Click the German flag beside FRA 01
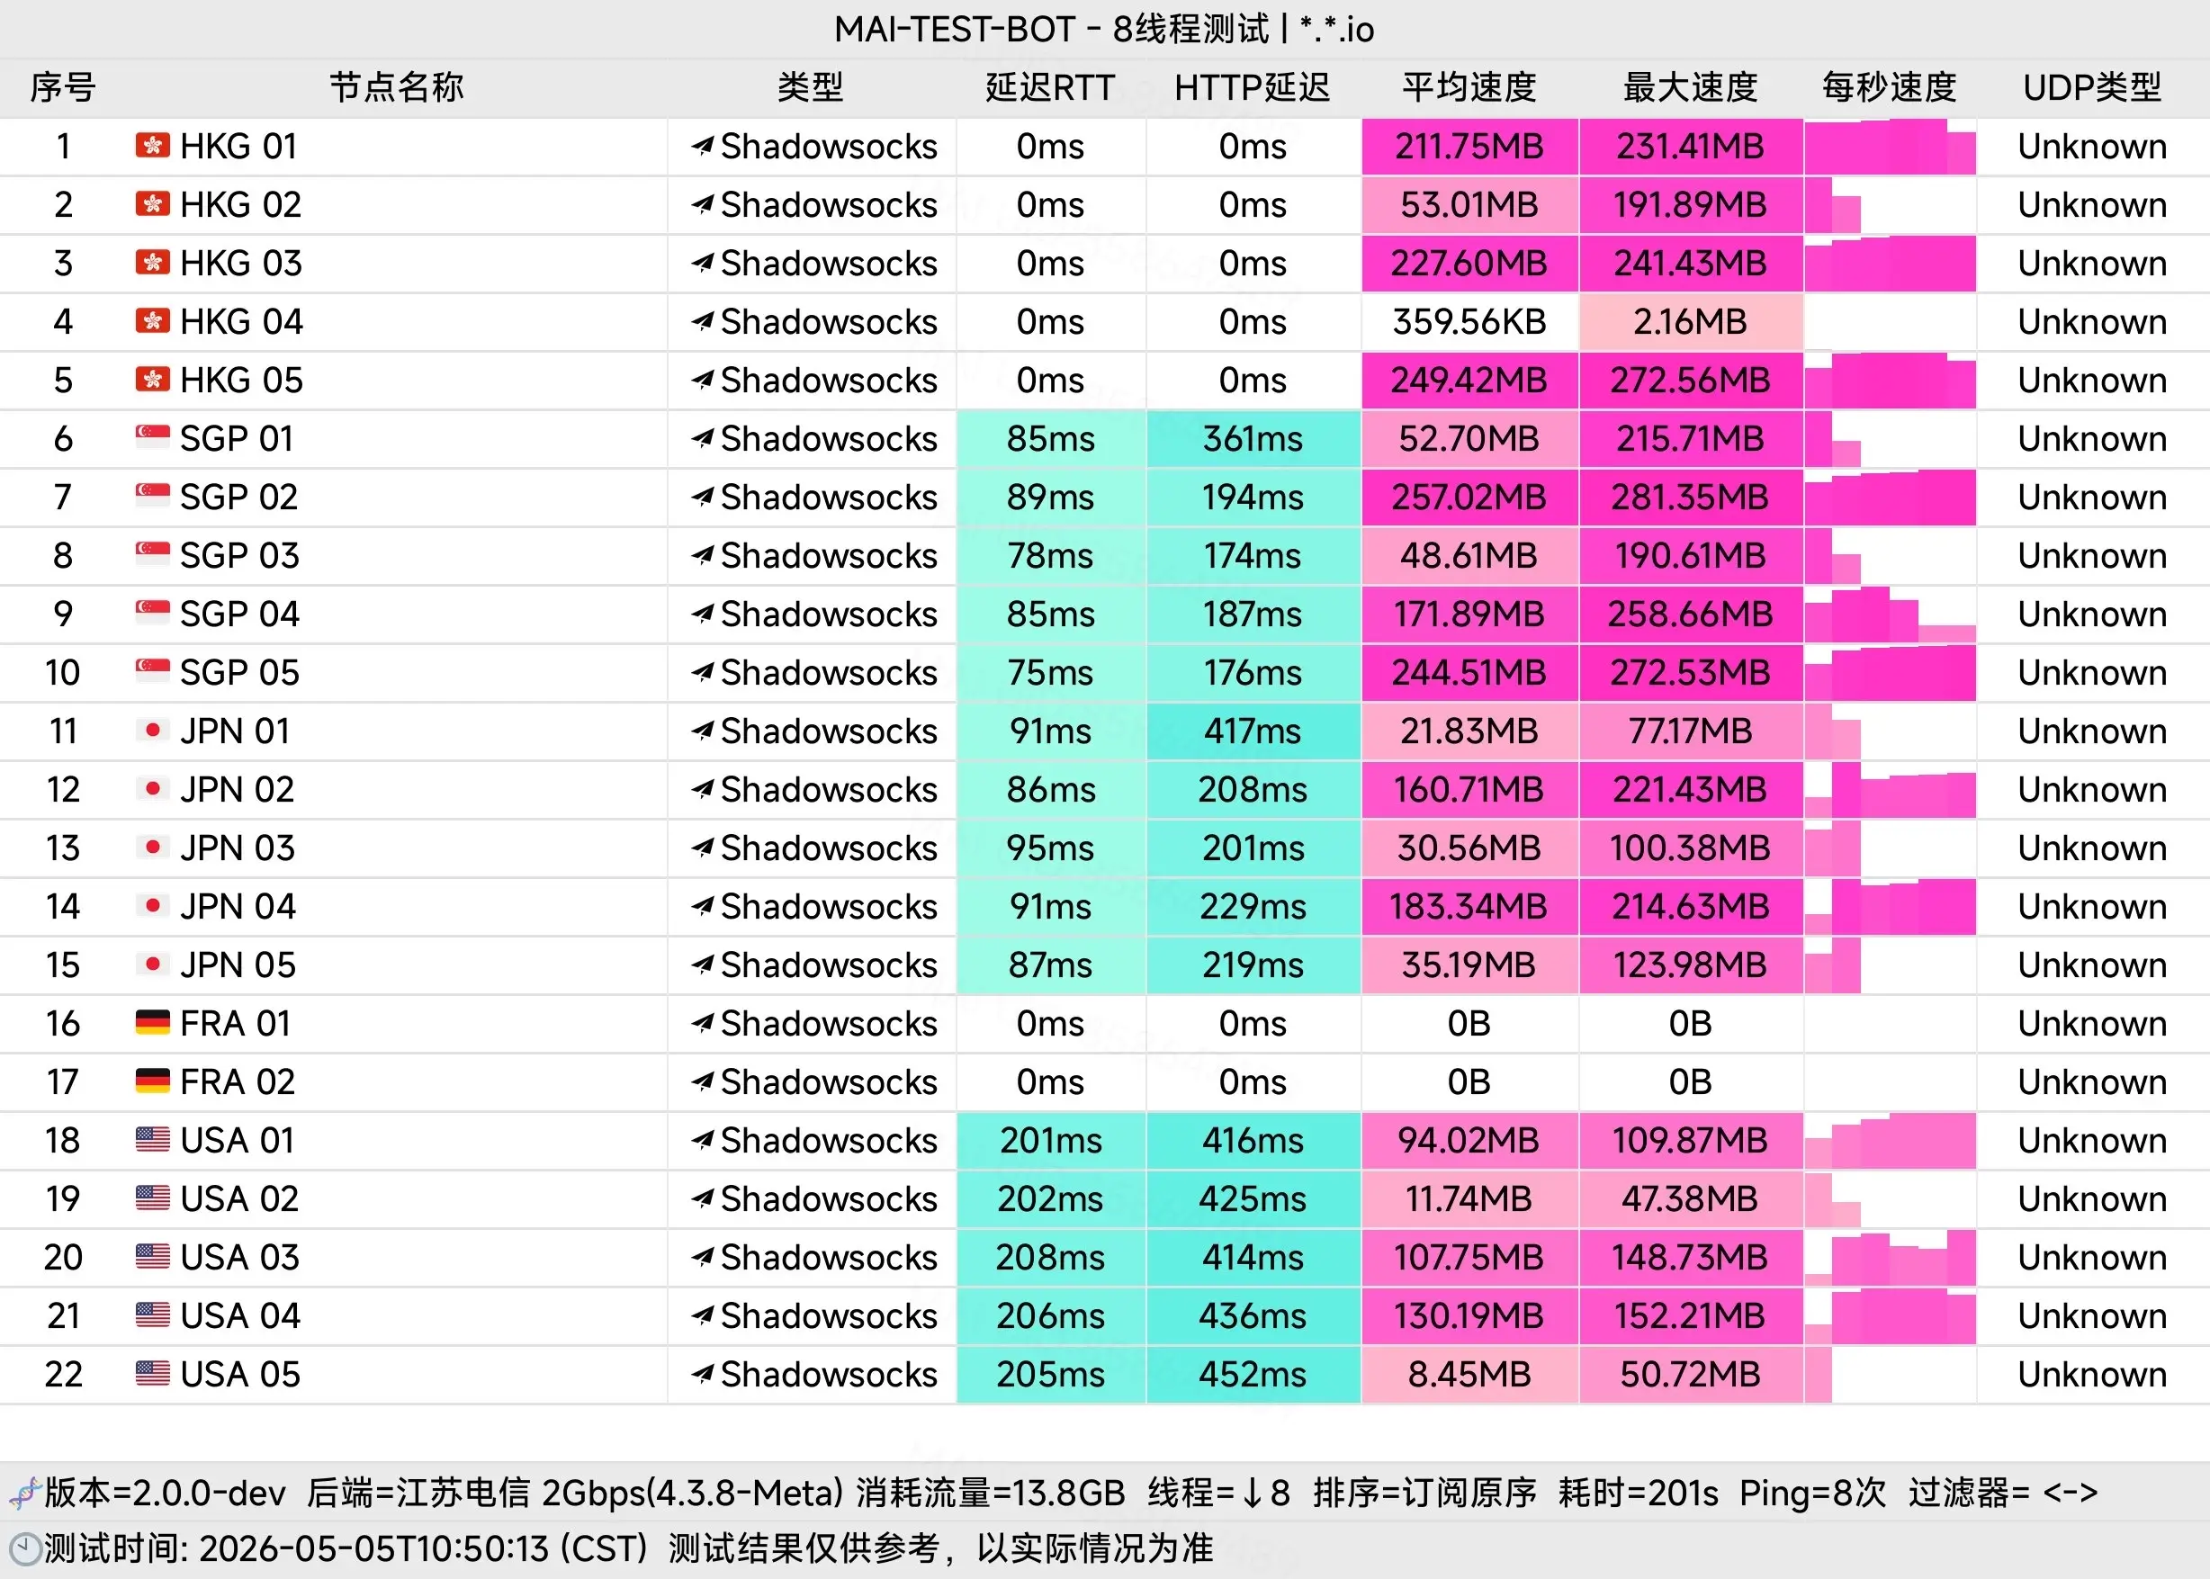Viewport: 2210px width, 1579px height. click(x=153, y=1023)
